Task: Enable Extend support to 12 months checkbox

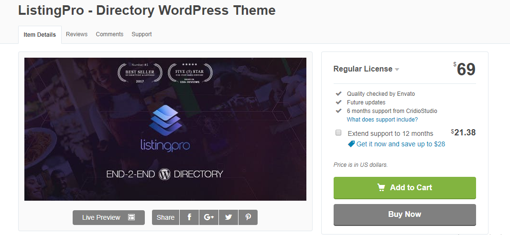Action: coord(338,133)
